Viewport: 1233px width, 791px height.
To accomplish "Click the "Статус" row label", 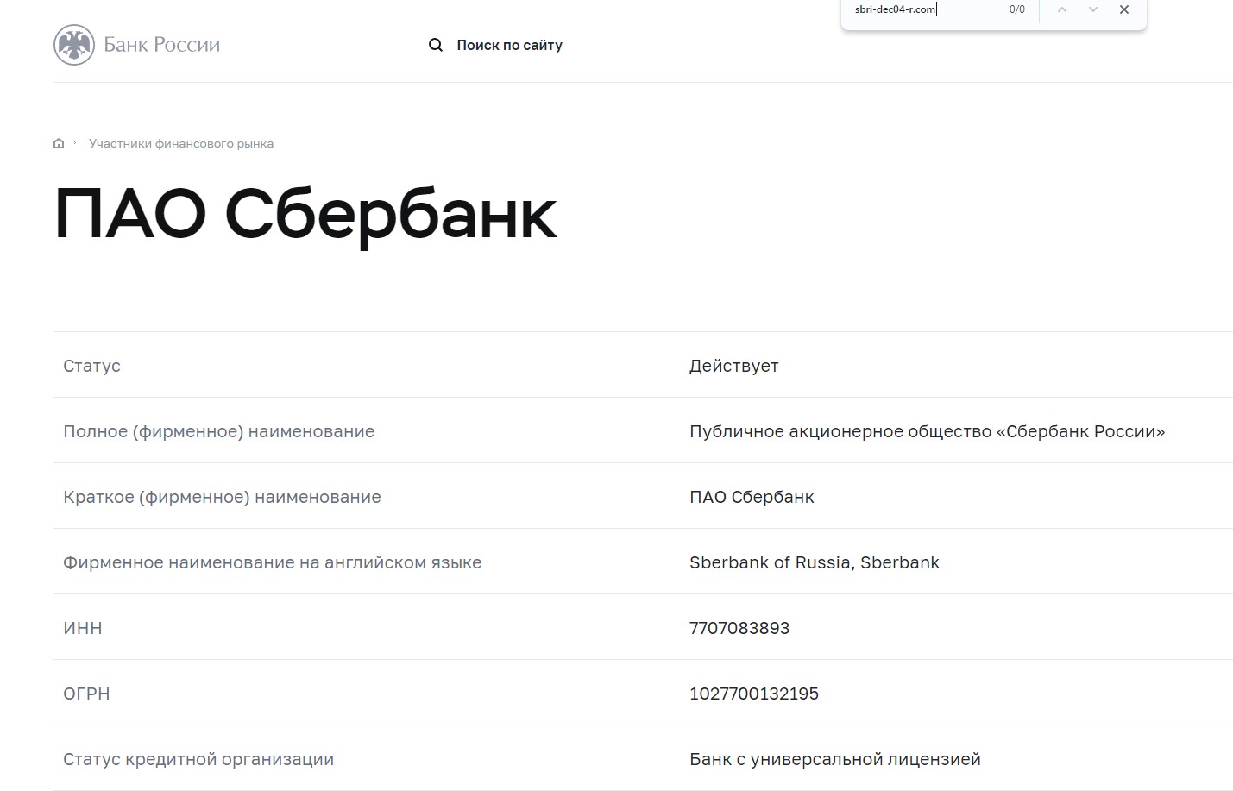I will 91,366.
